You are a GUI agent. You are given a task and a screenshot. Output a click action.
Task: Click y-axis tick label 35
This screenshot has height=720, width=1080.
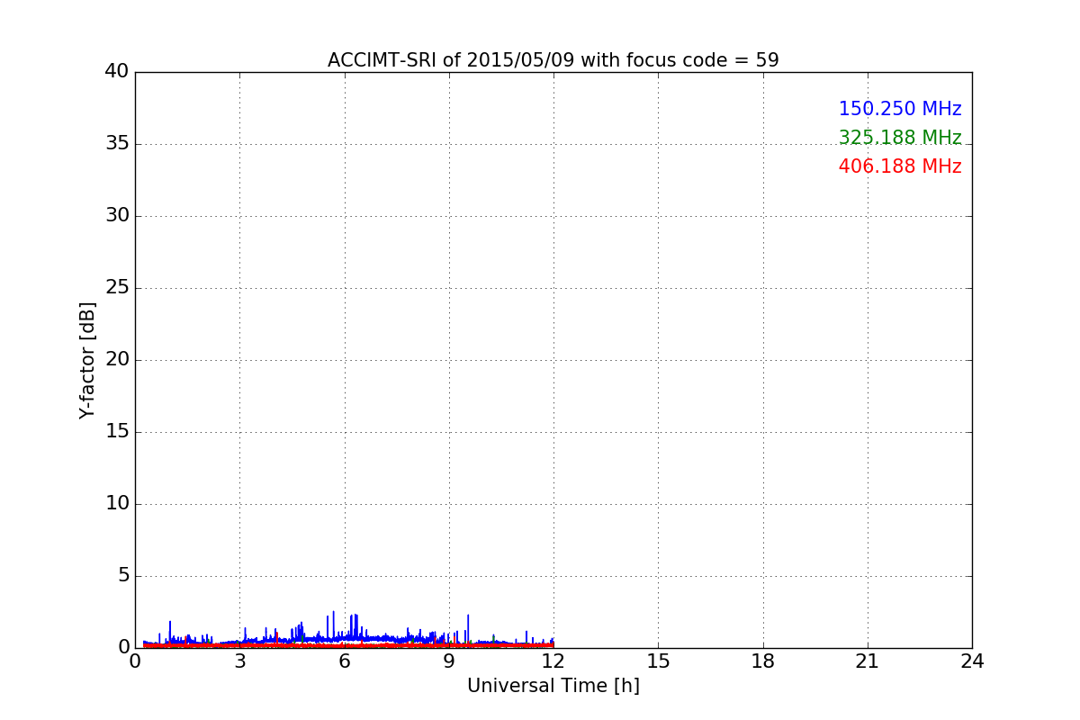point(117,143)
